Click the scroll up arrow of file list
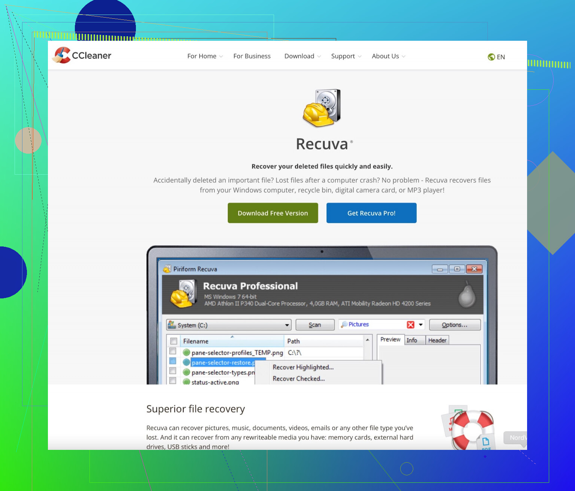Image resolution: width=575 pixels, height=491 pixels. click(x=368, y=340)
